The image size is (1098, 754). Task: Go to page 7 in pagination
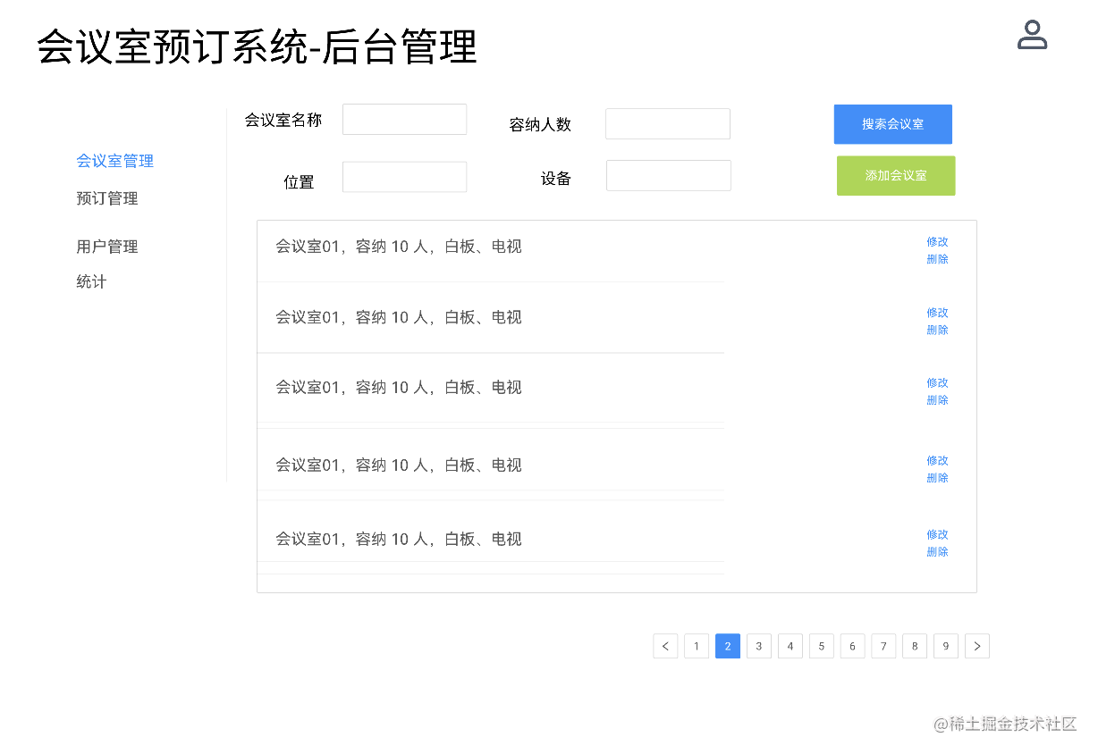(883, 646)
